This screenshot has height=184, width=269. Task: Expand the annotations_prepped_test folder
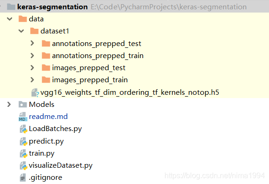32,43
